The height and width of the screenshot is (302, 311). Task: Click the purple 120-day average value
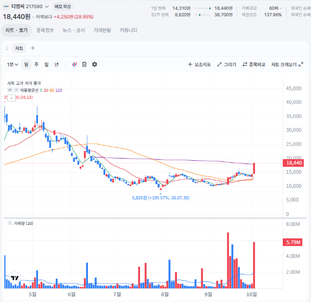(x=59, y=90)
